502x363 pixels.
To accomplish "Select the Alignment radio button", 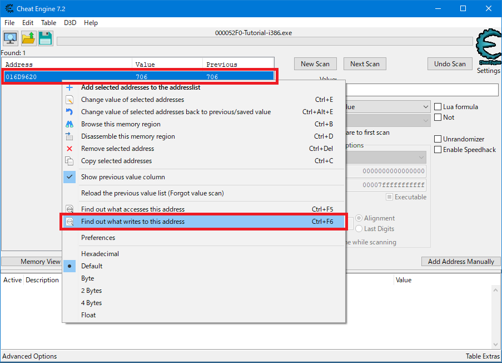I will [x=359, y=218].
